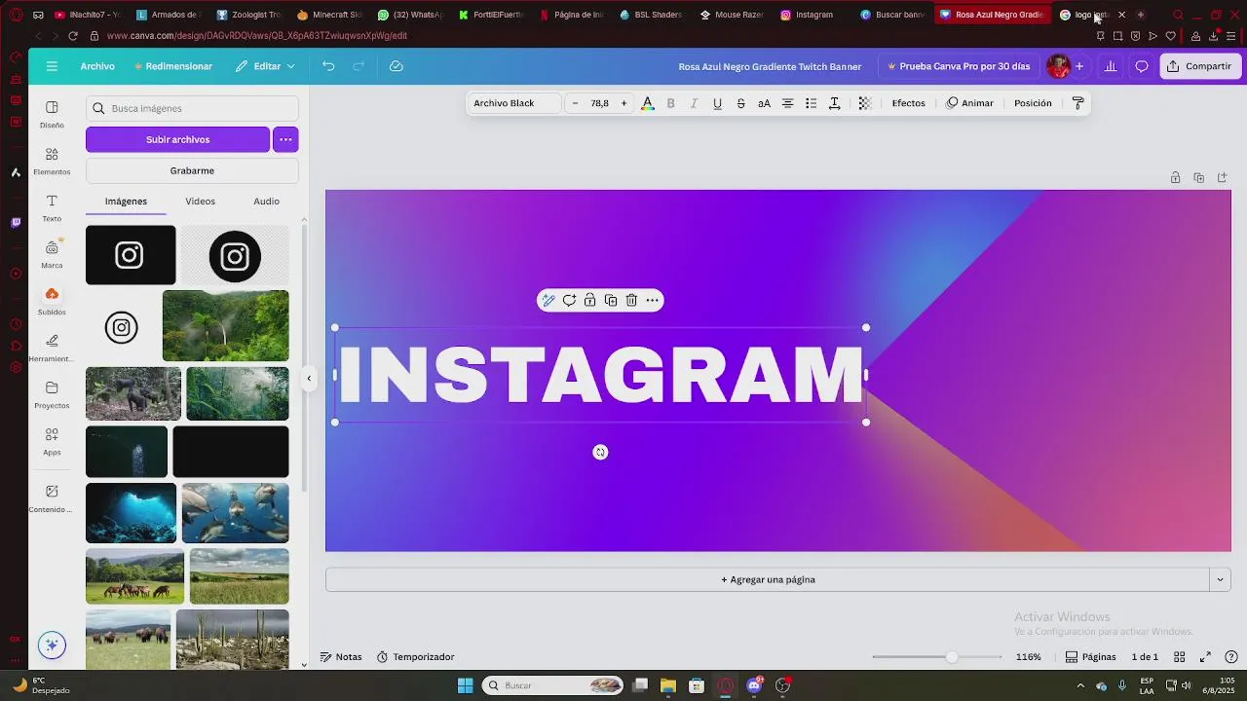
Task: Open the Canva hamburger menu
Action: coord(52,66)
